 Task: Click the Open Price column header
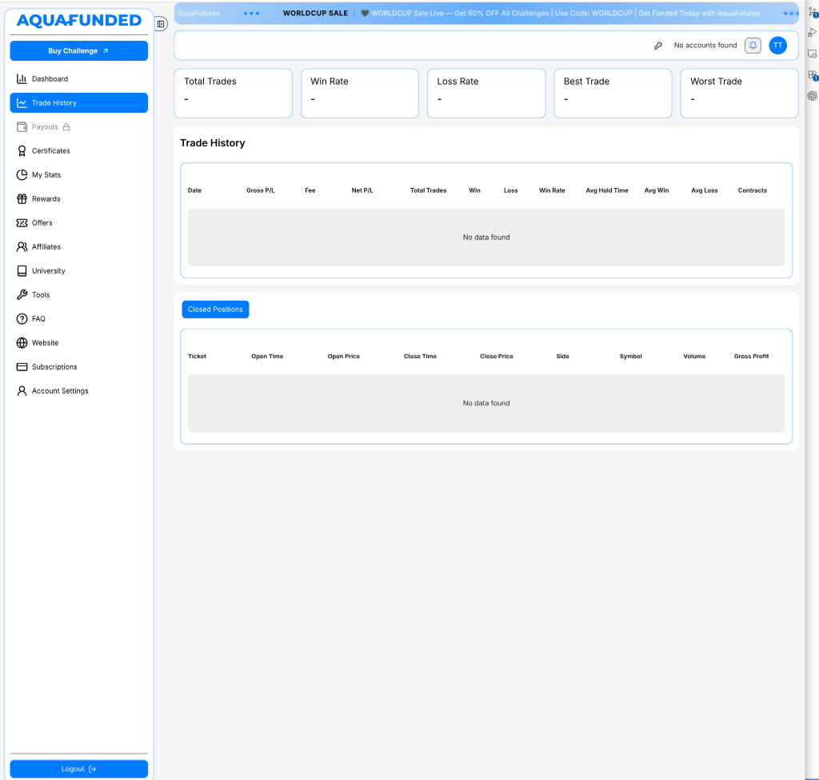coord(344,356)
